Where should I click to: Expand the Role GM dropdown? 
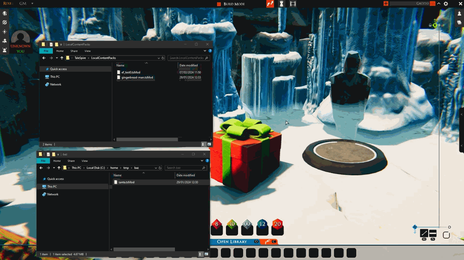coord(32,4)
